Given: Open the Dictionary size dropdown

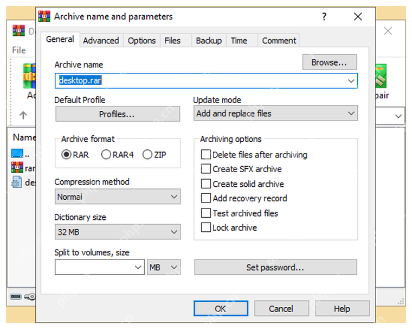Looking at the screenshot, I should click(x=118, y=232).
